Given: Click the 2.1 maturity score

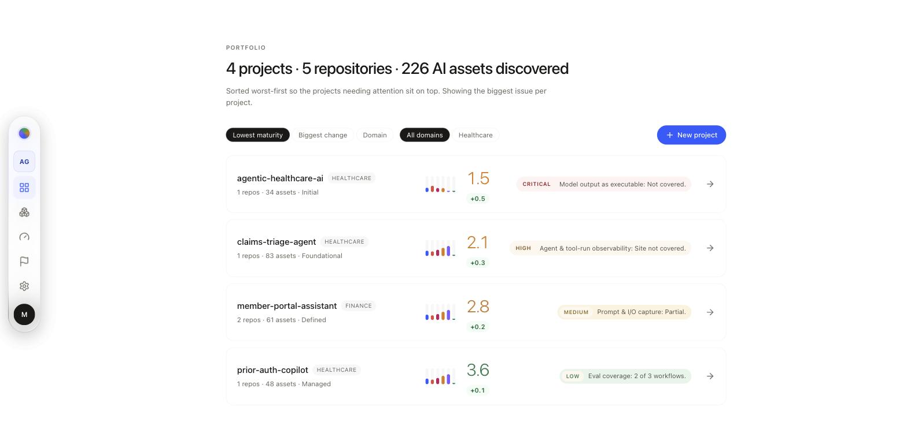Looking at the screenshot, I should click(x=478, y=242).
